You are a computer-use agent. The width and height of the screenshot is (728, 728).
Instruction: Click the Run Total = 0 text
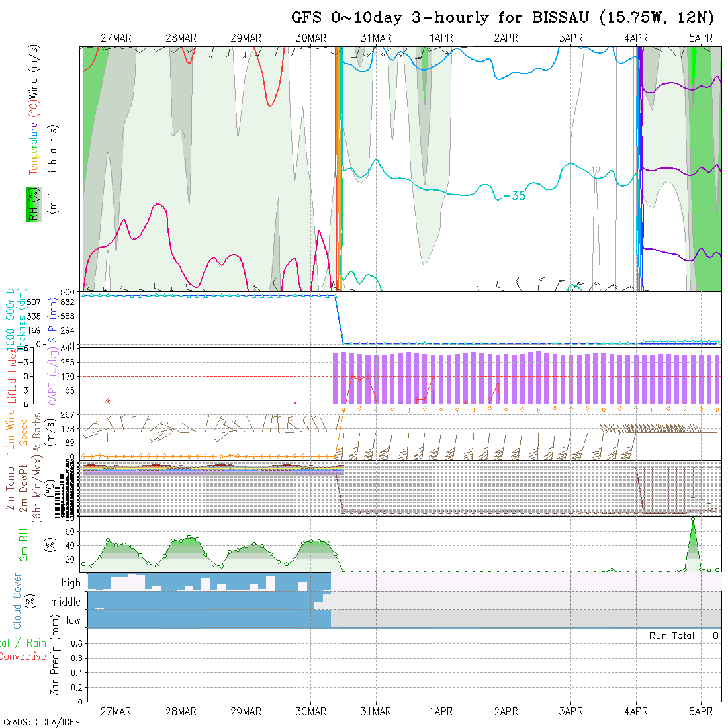coord(684,635)
